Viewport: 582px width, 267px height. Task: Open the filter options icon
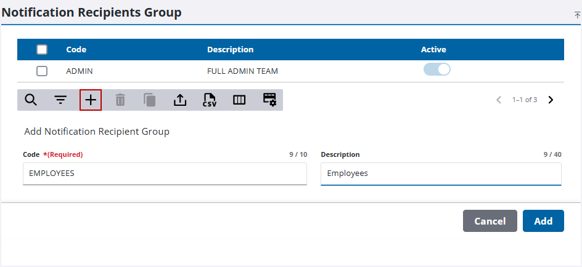click(60, 100)
